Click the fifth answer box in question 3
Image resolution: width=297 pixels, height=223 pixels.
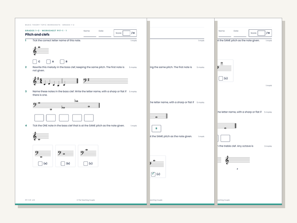[89, 118]
